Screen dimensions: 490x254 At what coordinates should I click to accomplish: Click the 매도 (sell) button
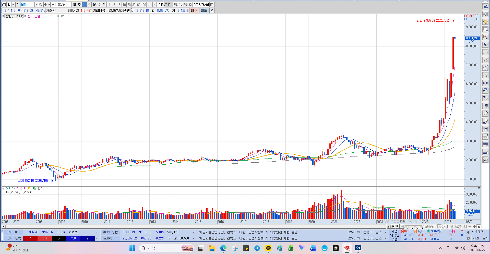[x=204, y=10]
